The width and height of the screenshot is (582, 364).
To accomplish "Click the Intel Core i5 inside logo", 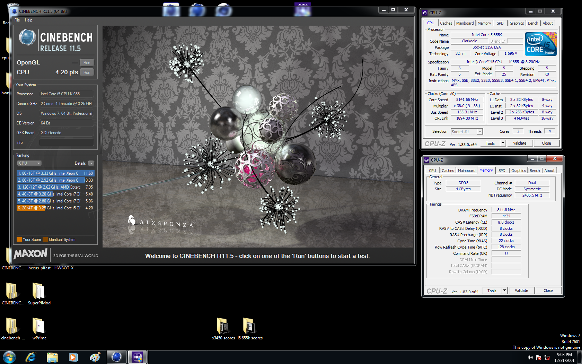I will [x=541, y=44].
